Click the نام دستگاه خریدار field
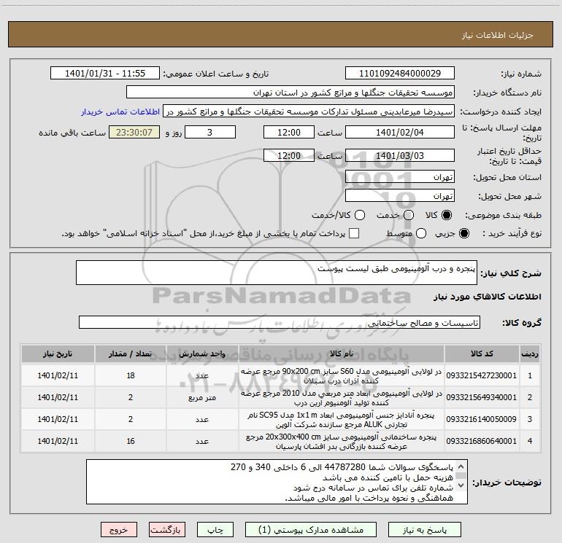The width and height of the screenshot is (562, 543). coord(290,93)
